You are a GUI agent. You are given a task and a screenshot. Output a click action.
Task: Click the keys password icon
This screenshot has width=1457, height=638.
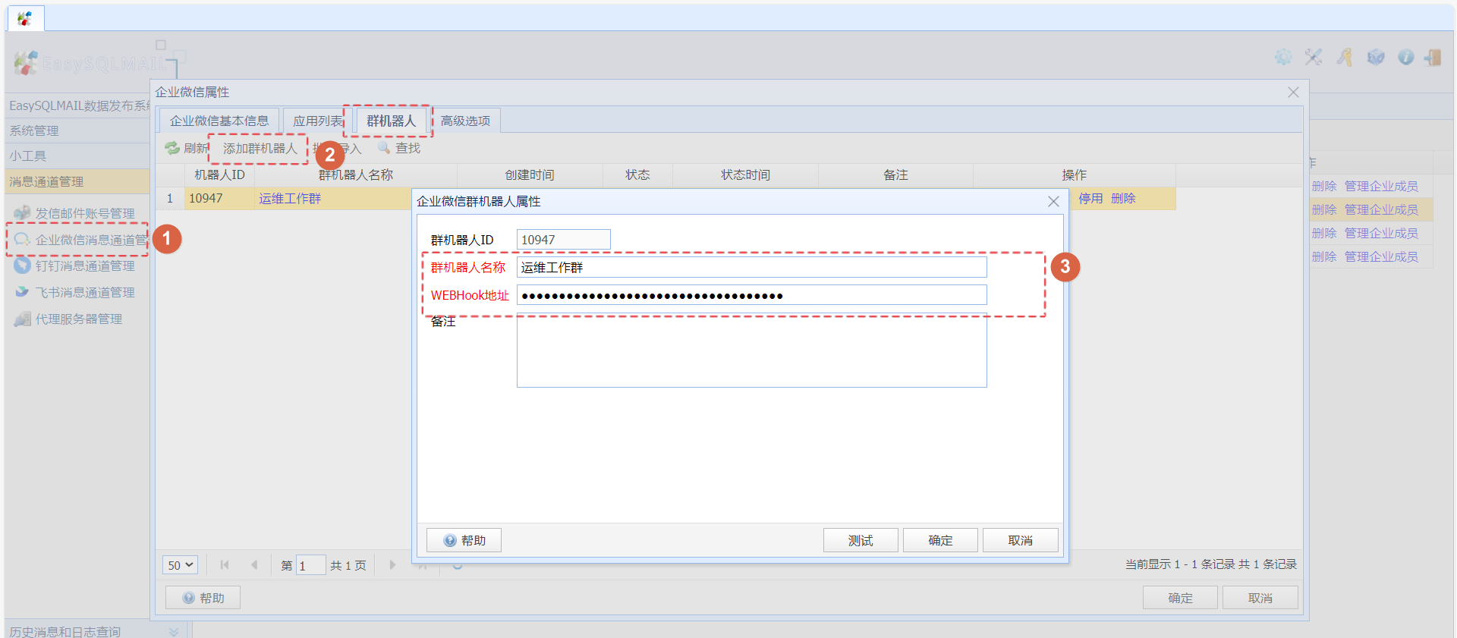(1345, 57)
